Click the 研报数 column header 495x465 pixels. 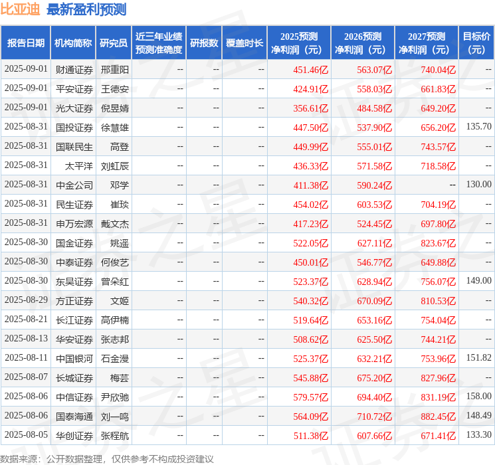[x=204, y=43]
